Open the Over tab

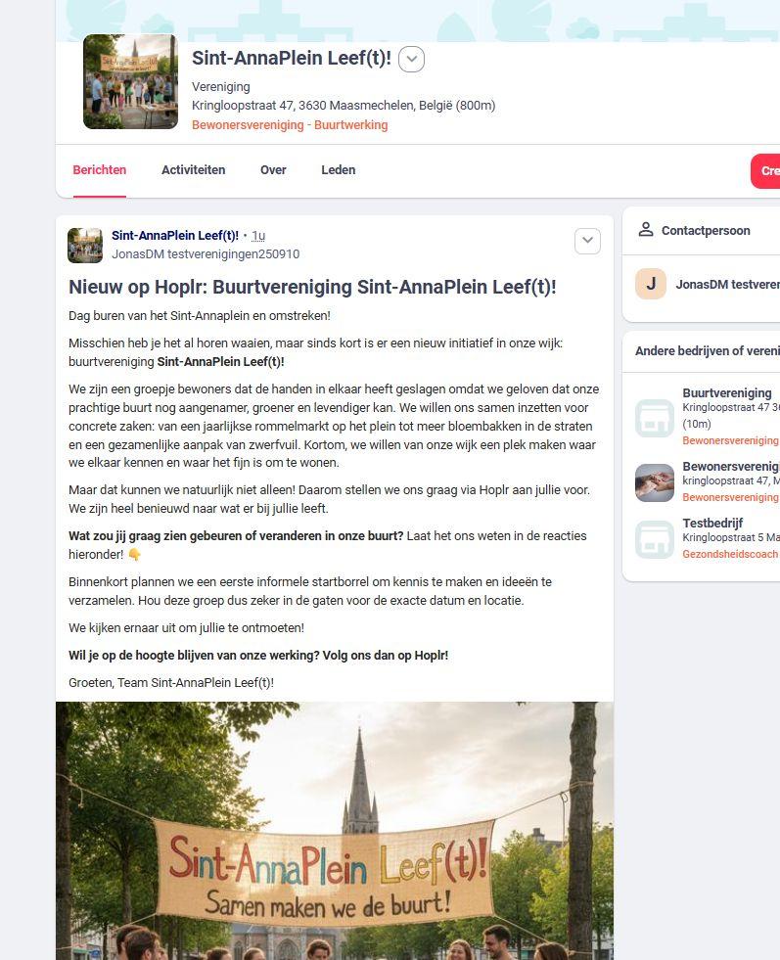pos(273,170)
